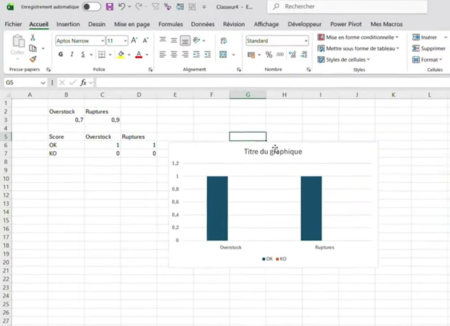Image resolution: width=450 pixels, height=326 pixels.
Task: Select column G header
Action: coord(248,95)
